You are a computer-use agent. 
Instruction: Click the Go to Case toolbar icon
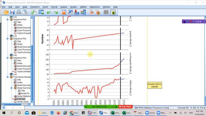[70, 13]
